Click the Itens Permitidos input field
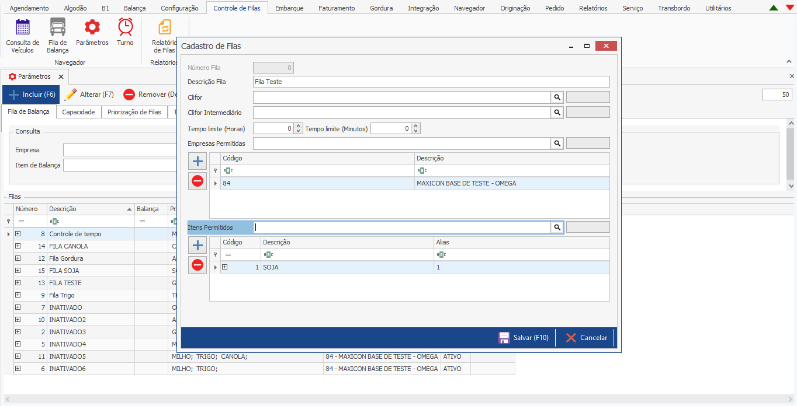Viewport: 797px width, 406px height. [402, 228]
